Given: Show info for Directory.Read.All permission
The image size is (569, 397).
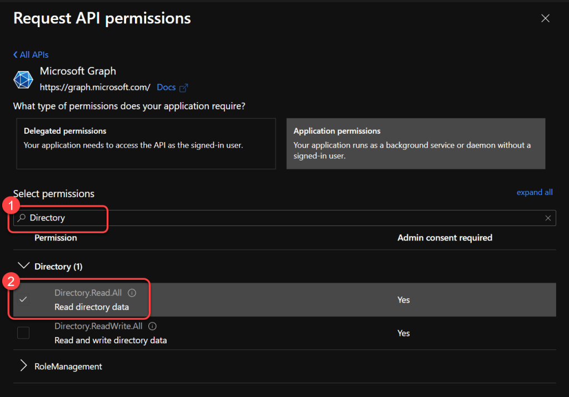Looking at the screenshot, I should [132, 293].
